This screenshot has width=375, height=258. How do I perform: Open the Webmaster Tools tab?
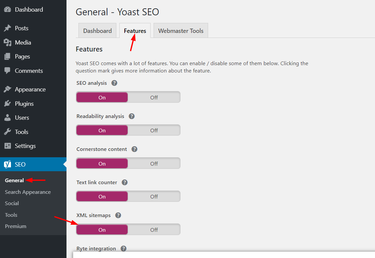(181, 31)
